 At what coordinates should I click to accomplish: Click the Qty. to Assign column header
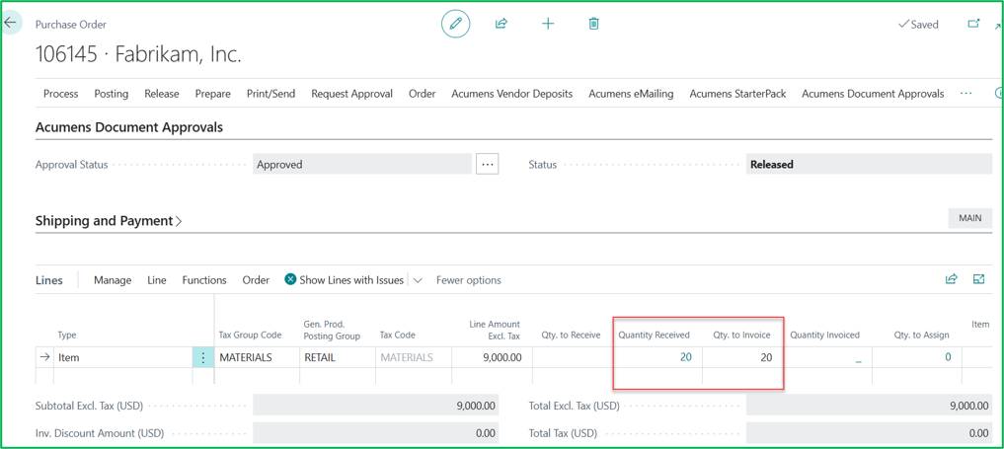tap(922, 336)
